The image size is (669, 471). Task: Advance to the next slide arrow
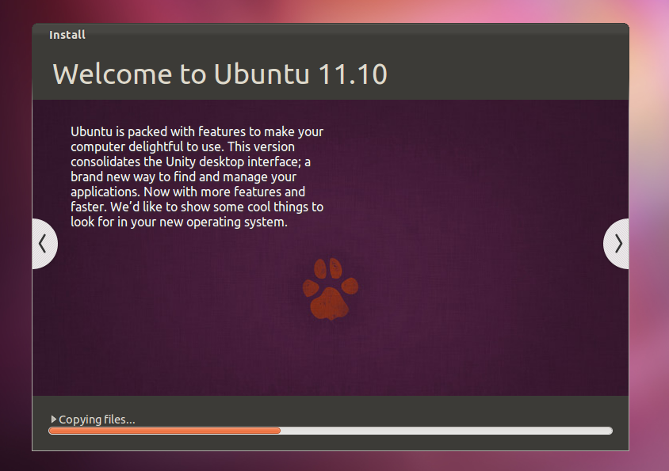(616, 244)
